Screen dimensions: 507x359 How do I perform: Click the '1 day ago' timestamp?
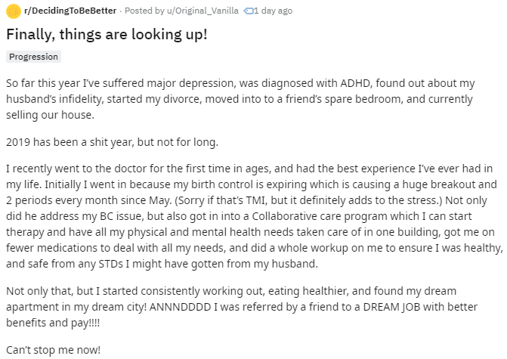pos(273,11)
